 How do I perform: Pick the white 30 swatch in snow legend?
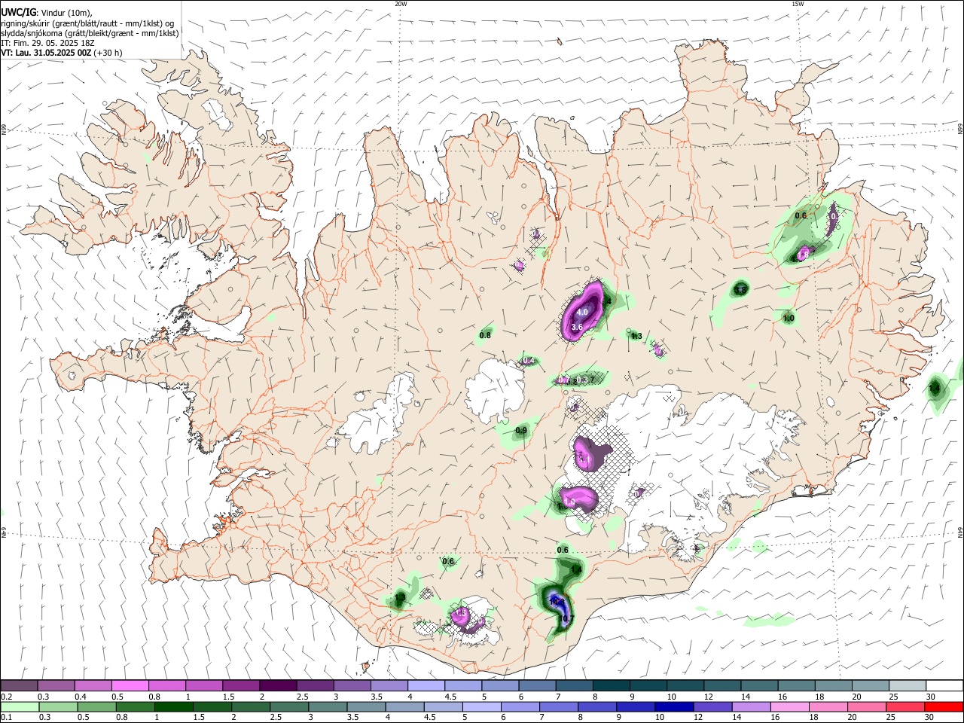pos(944,685)
